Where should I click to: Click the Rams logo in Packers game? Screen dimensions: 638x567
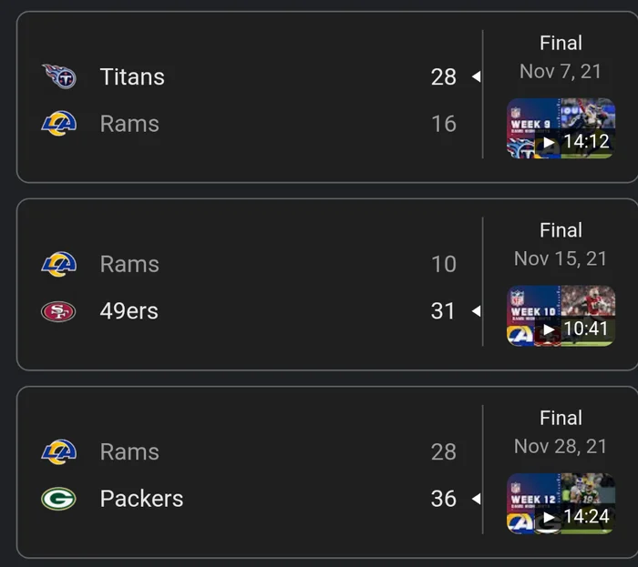59,451
